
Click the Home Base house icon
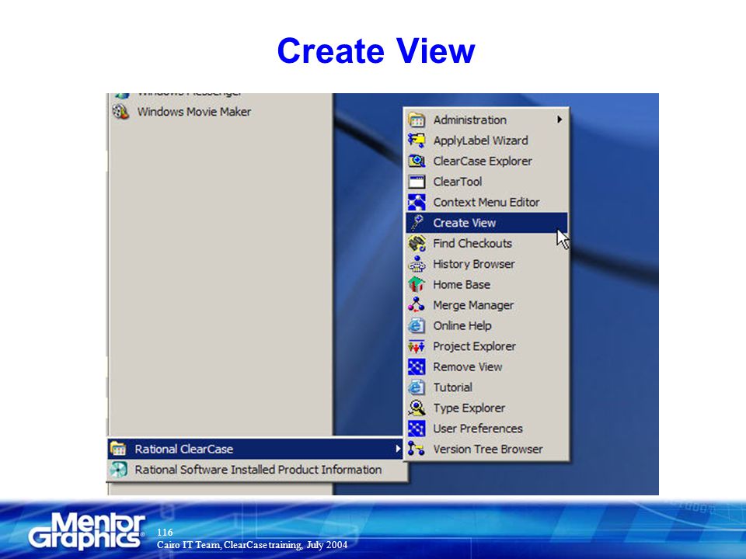[417, 284]
